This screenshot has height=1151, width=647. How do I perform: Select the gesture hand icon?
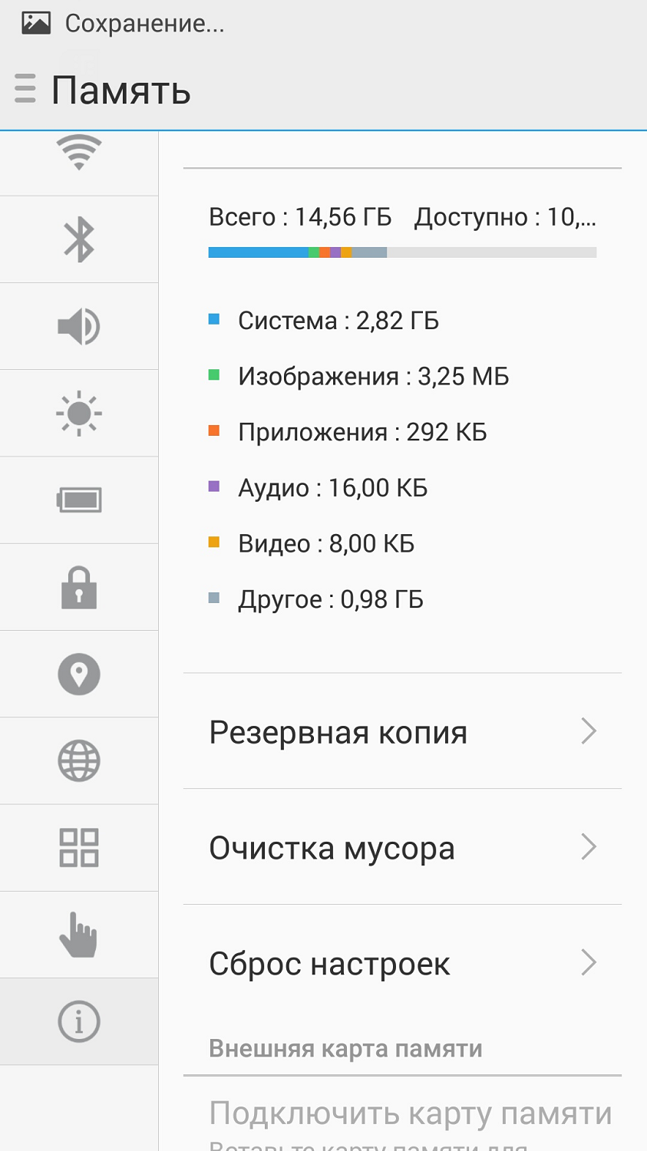tap(79, 935)
